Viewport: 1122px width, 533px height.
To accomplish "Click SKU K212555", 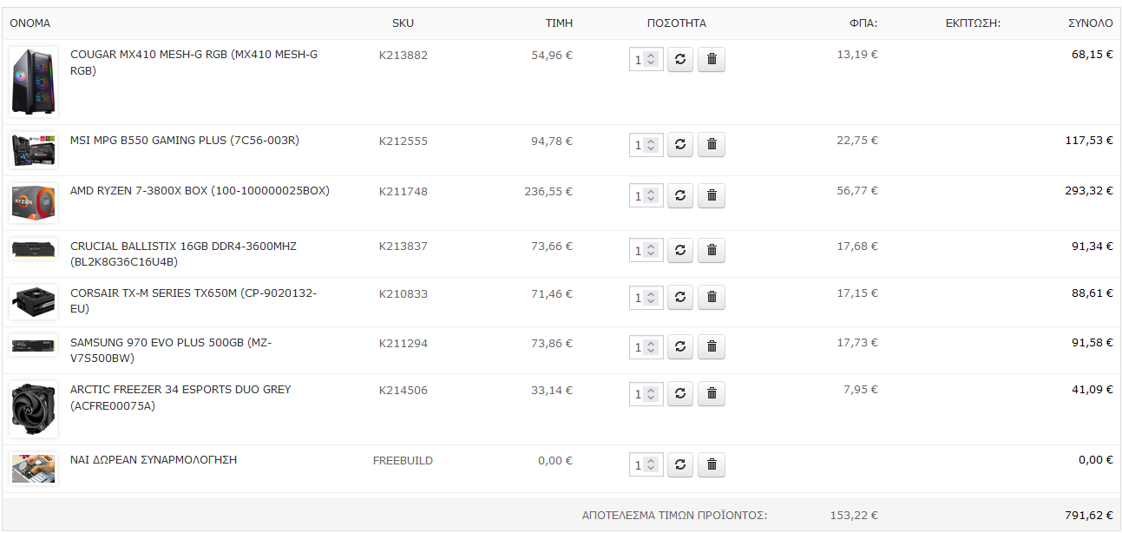I will 404,141.
